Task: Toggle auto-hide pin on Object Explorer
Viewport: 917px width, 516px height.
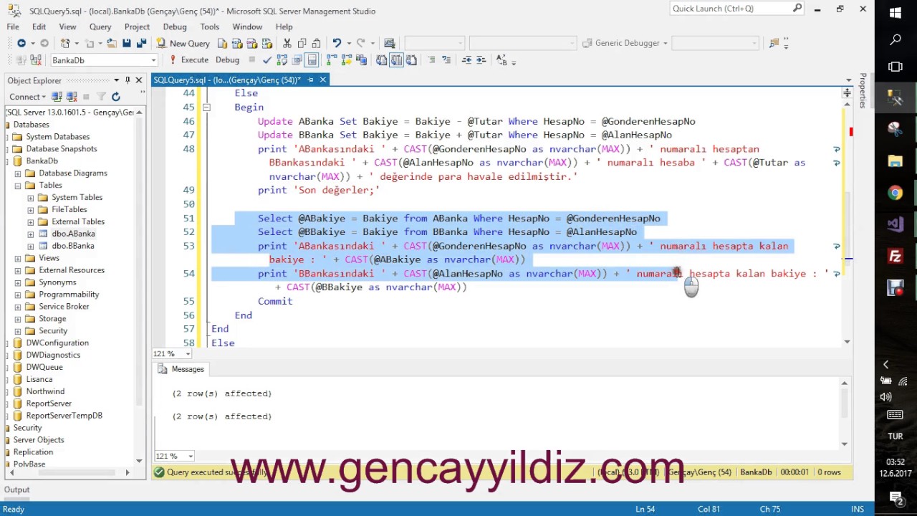Action: (x=128, y=80)
